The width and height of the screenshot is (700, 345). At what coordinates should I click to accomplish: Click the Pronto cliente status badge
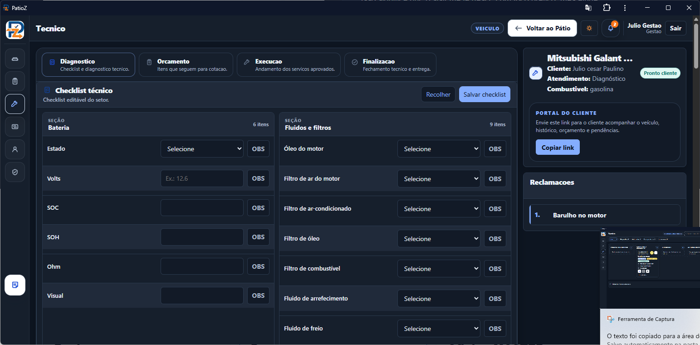[660, 73]
